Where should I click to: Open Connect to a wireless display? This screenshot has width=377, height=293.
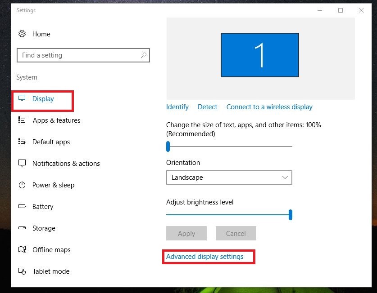pos(269,107)
